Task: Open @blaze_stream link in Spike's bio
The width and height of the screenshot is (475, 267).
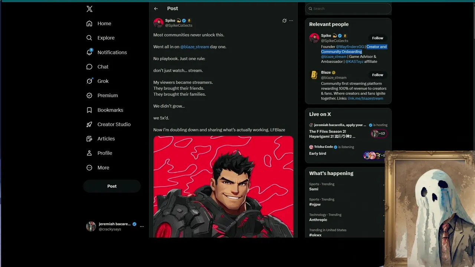Action: pos(334,57)
